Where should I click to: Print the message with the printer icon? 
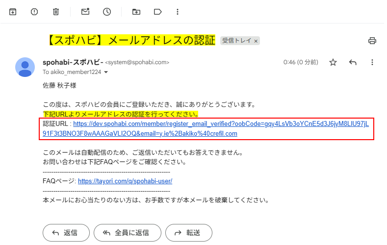pyautogui.click(x=372, y=41)
